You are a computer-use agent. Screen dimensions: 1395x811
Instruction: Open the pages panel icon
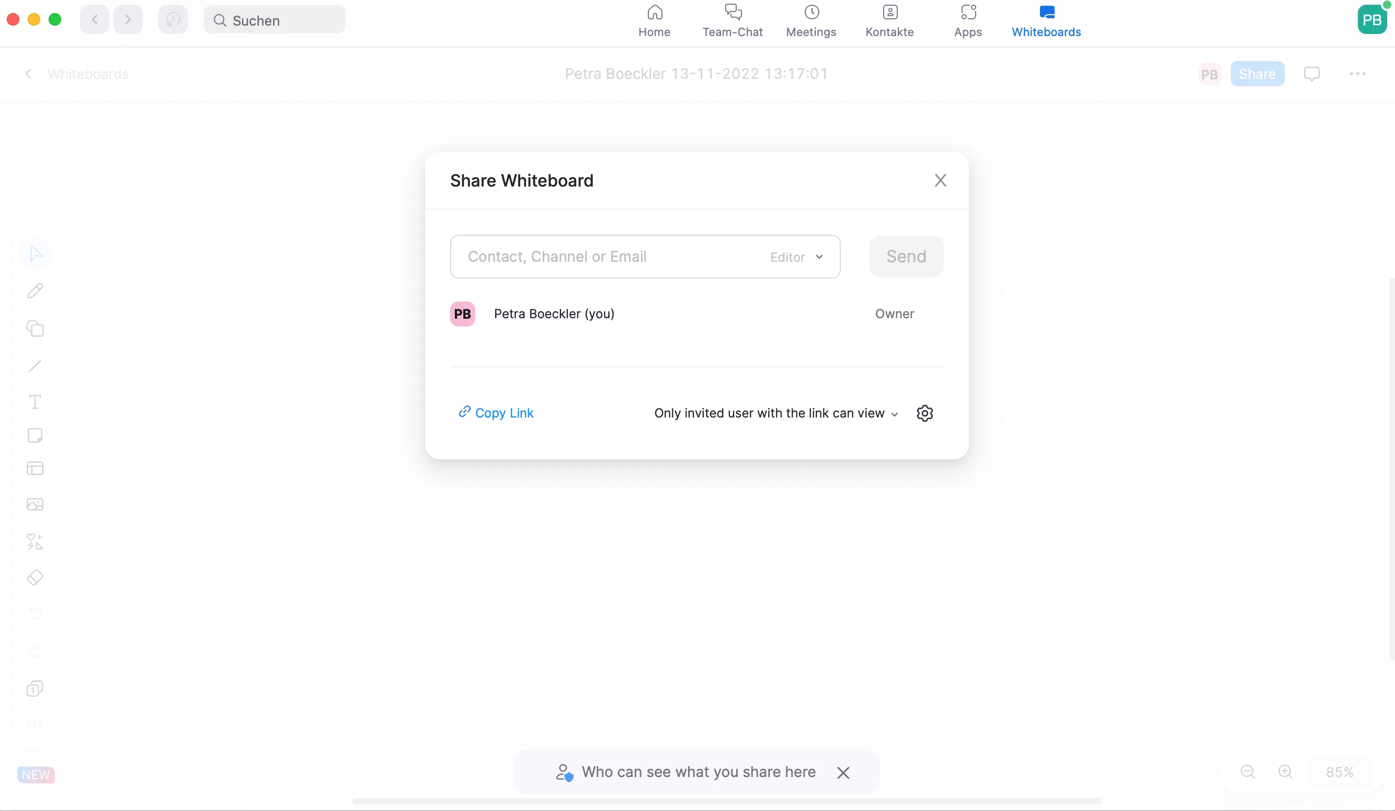(x=35, y=689)
